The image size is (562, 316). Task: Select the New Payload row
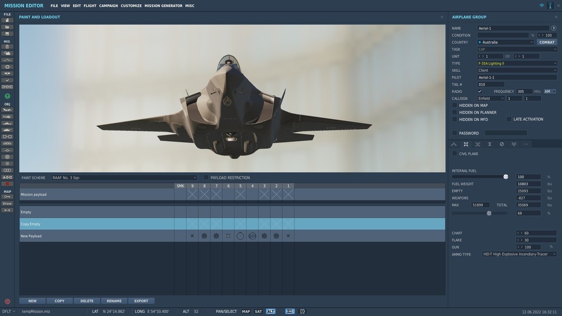click(232, 236)
